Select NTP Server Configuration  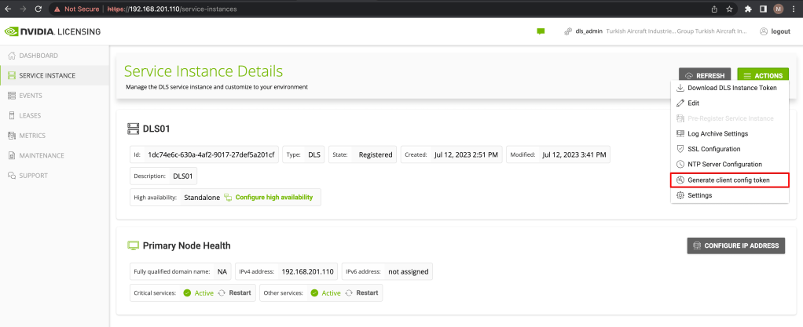tap(724, 164)
